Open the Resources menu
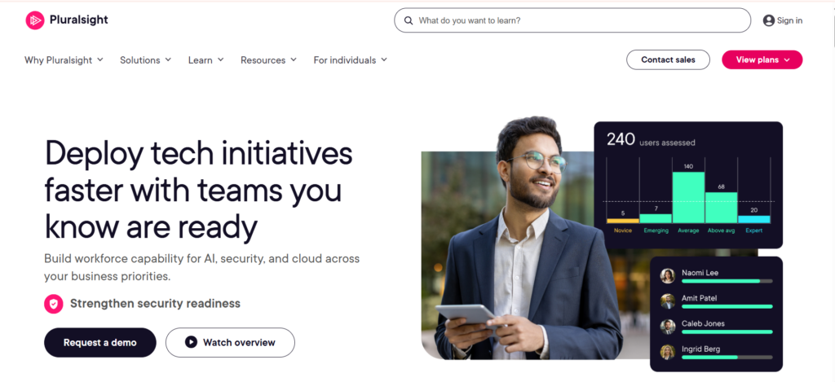Screen dimensions: 835x382 pos(269,60)
